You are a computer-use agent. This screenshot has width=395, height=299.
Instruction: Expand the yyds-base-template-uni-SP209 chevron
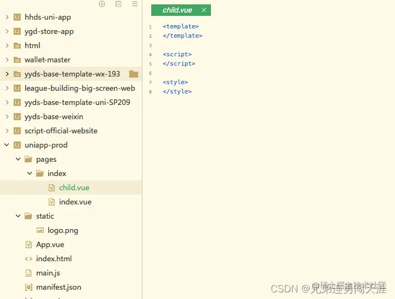tap(7, 102)
